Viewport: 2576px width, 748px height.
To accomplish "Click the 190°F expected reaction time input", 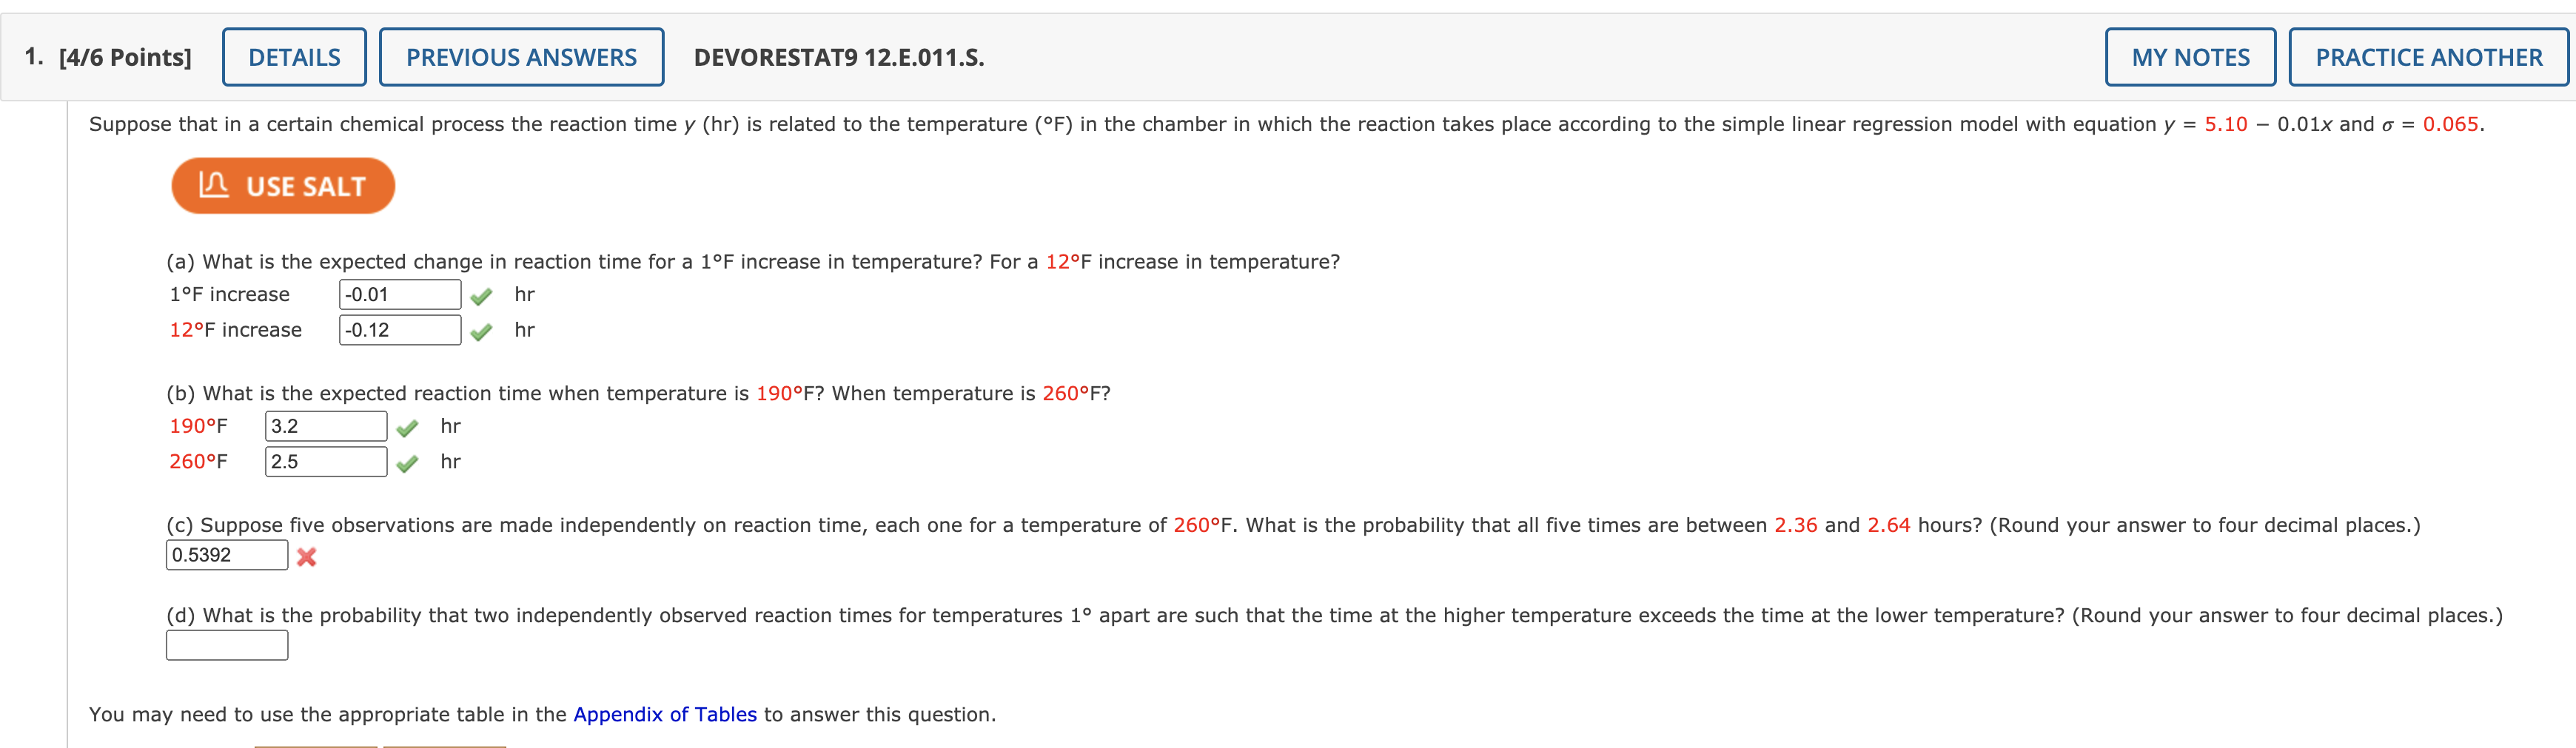I will (325, 425).
